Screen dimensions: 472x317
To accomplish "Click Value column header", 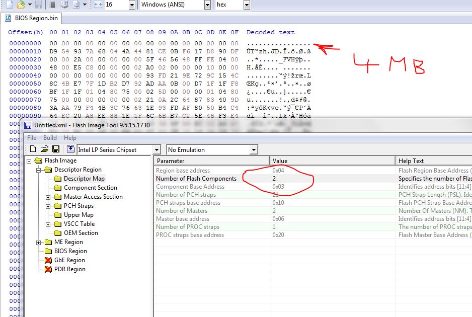I will (x=332, y=161).
